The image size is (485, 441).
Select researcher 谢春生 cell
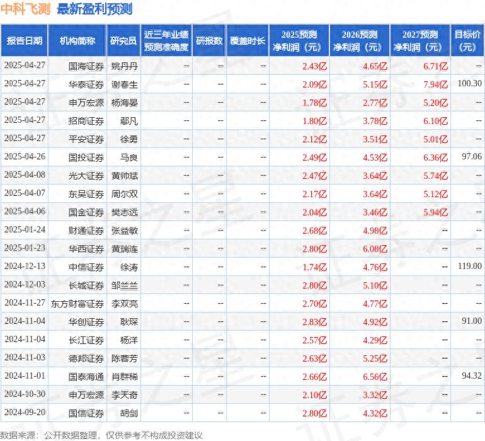[124, 84]
